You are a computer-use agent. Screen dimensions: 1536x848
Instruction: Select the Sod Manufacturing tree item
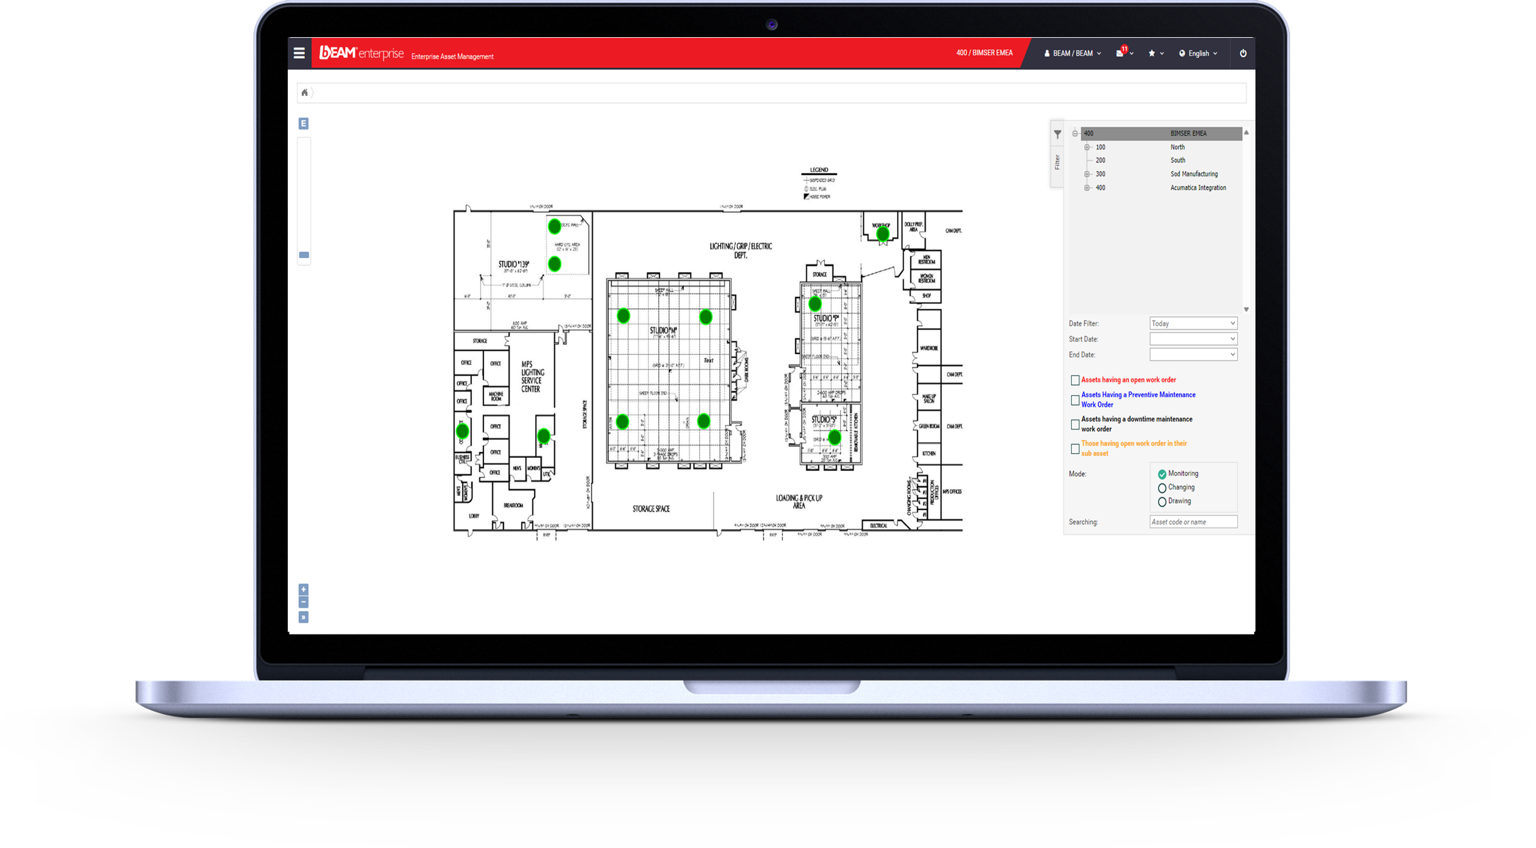coord(1194,174)
